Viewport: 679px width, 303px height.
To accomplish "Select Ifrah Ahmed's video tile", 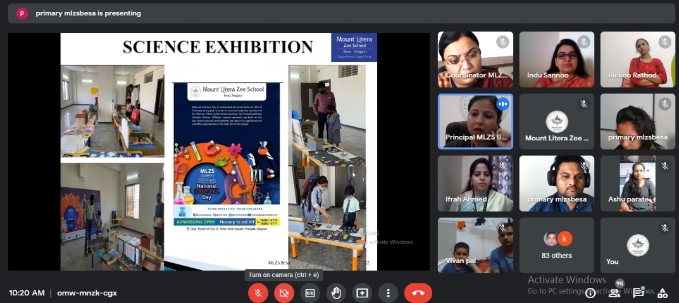I will 475,183.
